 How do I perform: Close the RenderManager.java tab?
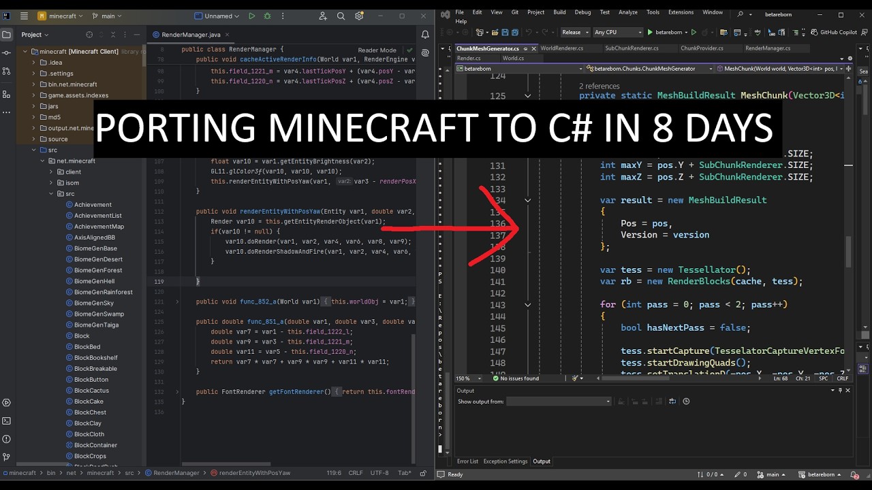click(x=227, y=35)
